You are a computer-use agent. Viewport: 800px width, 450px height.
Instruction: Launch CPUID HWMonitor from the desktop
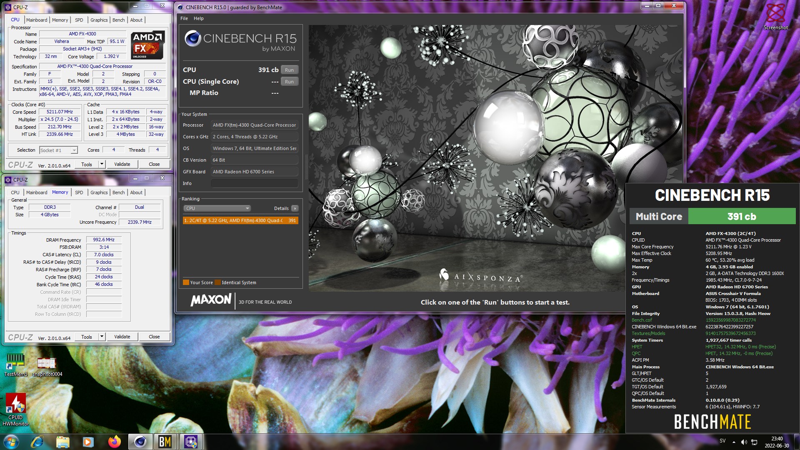coord(15,409)
